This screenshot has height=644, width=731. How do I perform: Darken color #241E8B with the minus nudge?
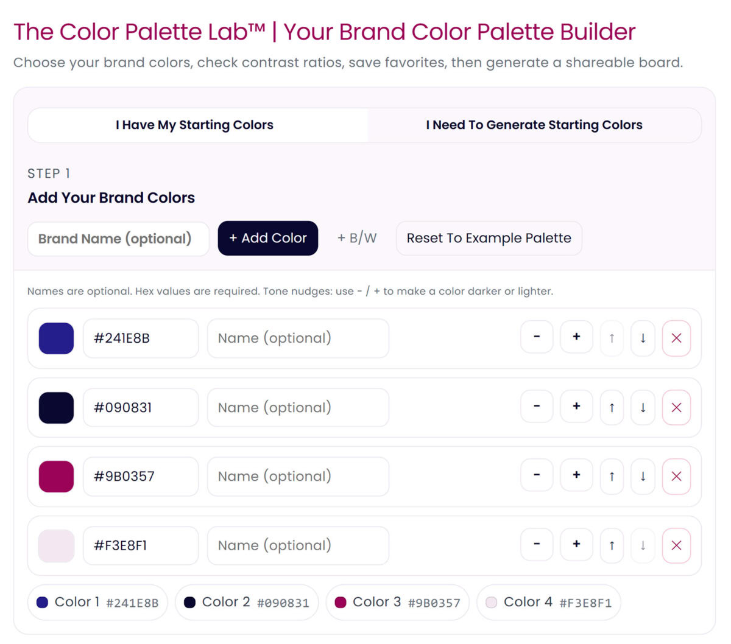536,337
